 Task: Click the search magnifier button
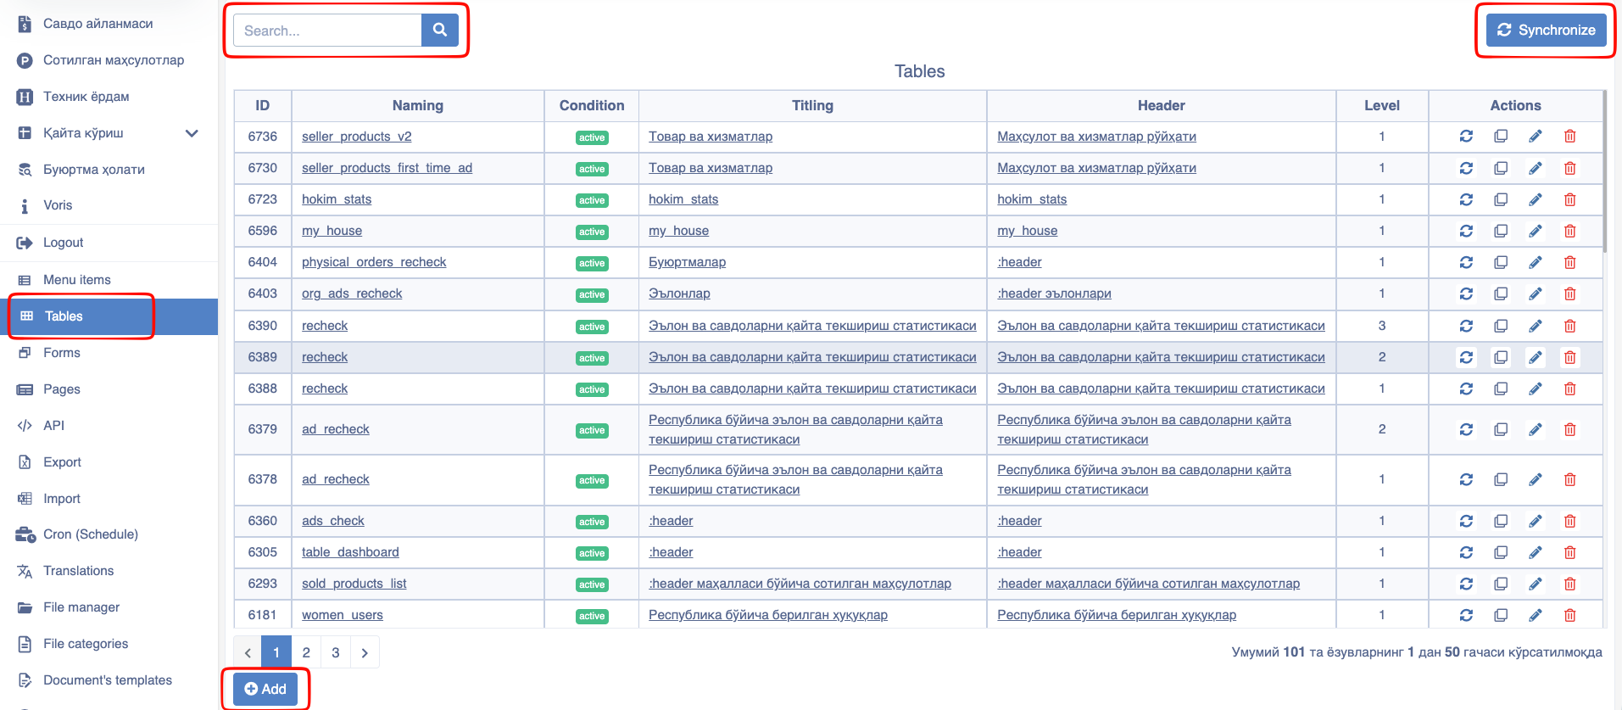pyautogui.click(x=439, y=30)
